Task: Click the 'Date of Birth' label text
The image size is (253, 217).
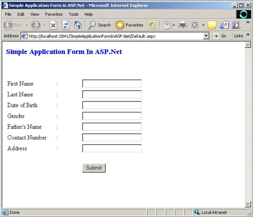Action: pos(22,105)
